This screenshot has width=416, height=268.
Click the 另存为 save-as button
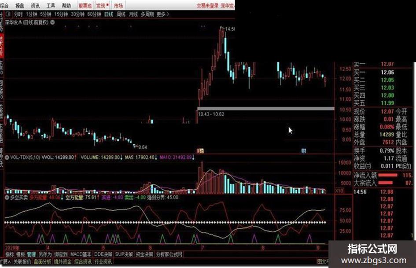[45, 254]
